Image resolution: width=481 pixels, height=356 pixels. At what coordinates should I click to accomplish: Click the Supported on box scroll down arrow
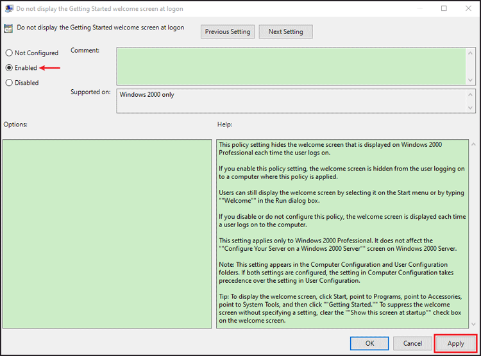click(470, 108)
